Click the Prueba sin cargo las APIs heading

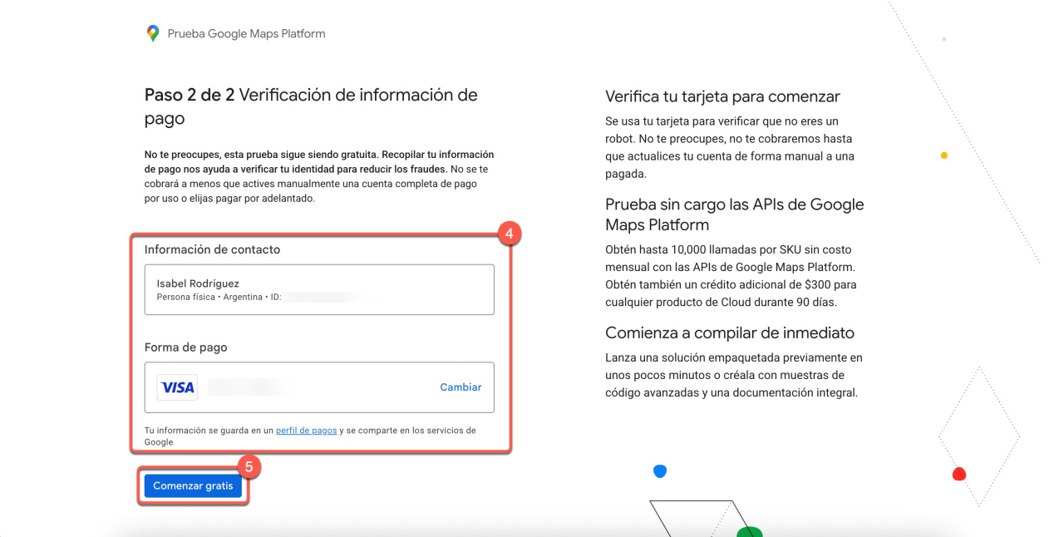pyautogui.click(x=735, y=214)
